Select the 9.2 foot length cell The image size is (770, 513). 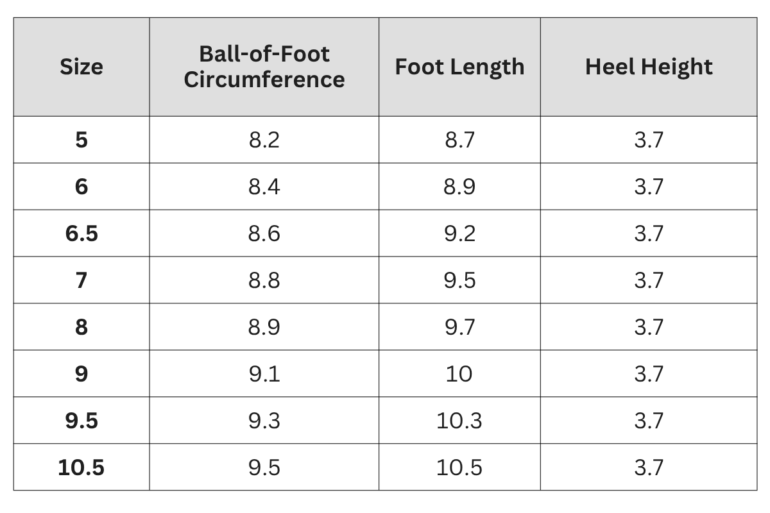pyautogui.click(x=459, y=233)
